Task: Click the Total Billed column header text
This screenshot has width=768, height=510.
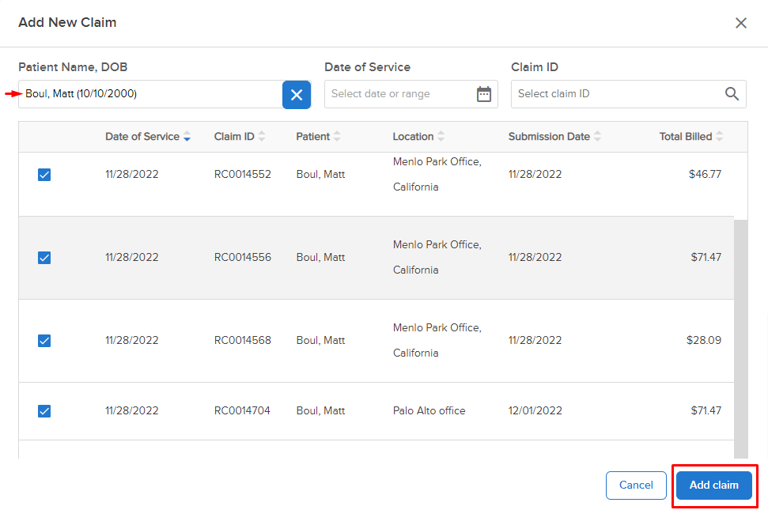Action: tap(686, 137)
